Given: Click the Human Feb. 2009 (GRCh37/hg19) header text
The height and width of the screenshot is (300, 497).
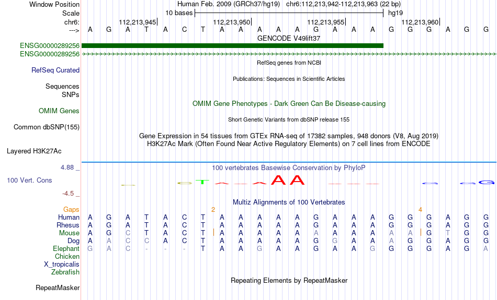Looking at the screenshot, I should pyautogui.click(x=229, y=4).
